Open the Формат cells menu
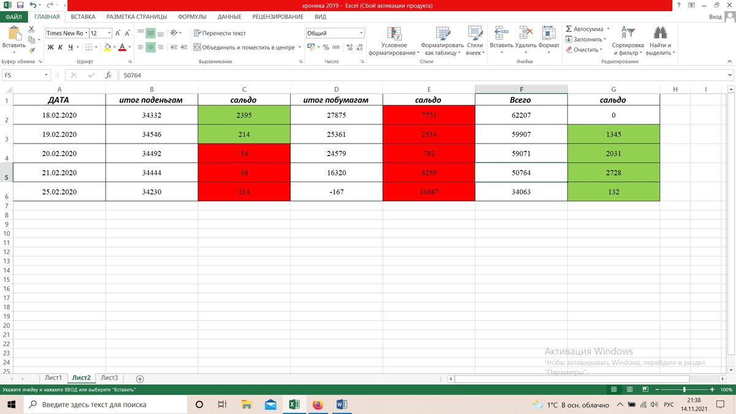The width and height of the screenshot is (736, 414). [549, 40]
